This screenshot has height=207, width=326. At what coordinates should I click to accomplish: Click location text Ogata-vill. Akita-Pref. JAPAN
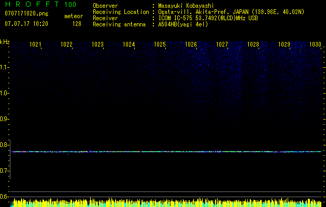(x=203, y=12)
